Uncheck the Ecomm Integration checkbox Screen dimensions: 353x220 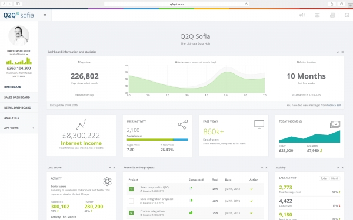[x=131, y=213]
